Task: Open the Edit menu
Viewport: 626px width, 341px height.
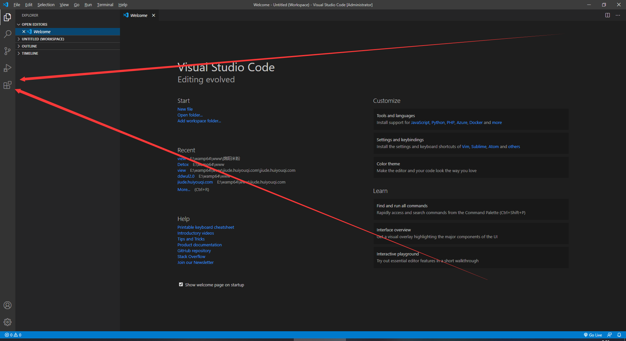Action: click(29, 5)
